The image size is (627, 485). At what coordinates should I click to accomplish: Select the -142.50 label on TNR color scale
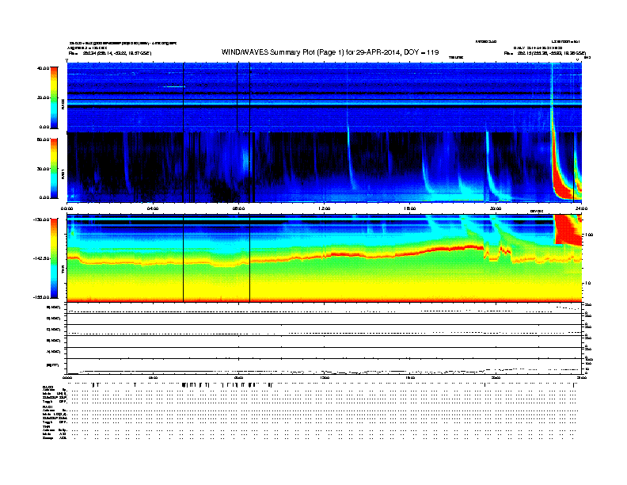(x=42, y=258)
